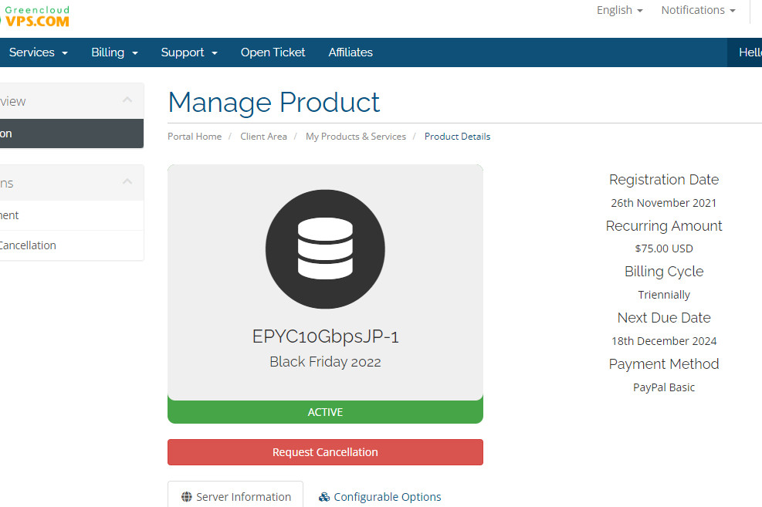Screen dimensions: 762x507
Task: Go to Open Ticket page
Action: click(273, 52)
